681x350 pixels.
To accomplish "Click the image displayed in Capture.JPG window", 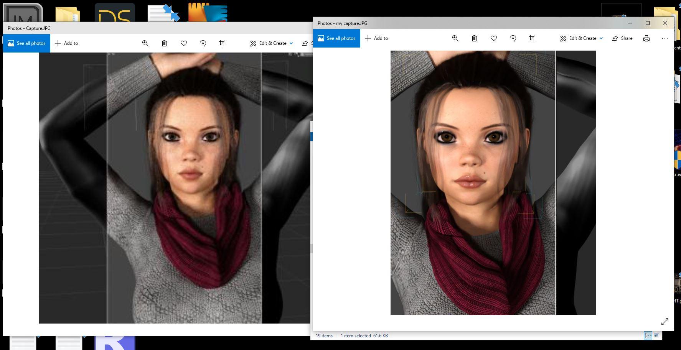I will pyautogui.click(x=176, y=188).
